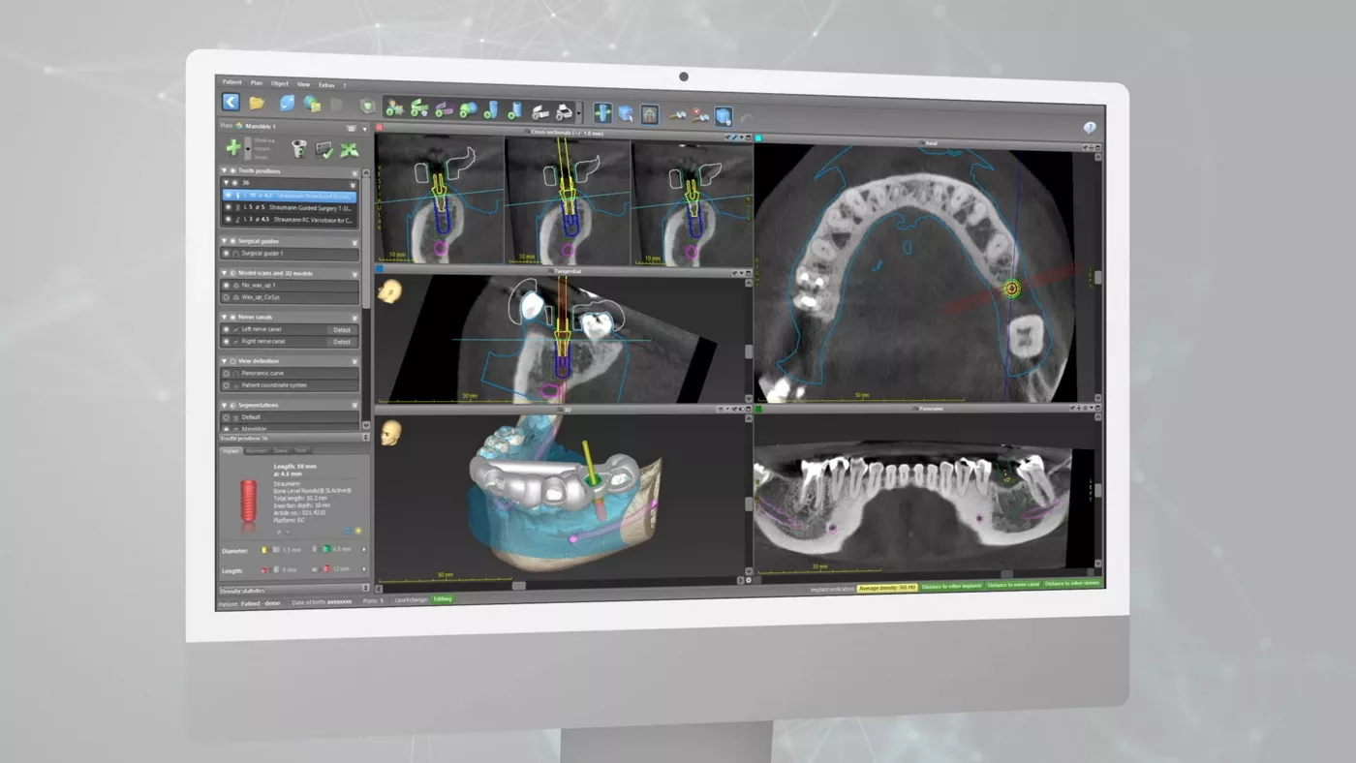Screen dimensions: 1356x763
Task: Click Detect for Left nerve canal
Action: [x=342, y=330]
